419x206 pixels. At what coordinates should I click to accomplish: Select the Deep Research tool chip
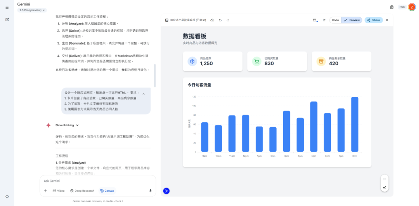click(x=82, y=191)
